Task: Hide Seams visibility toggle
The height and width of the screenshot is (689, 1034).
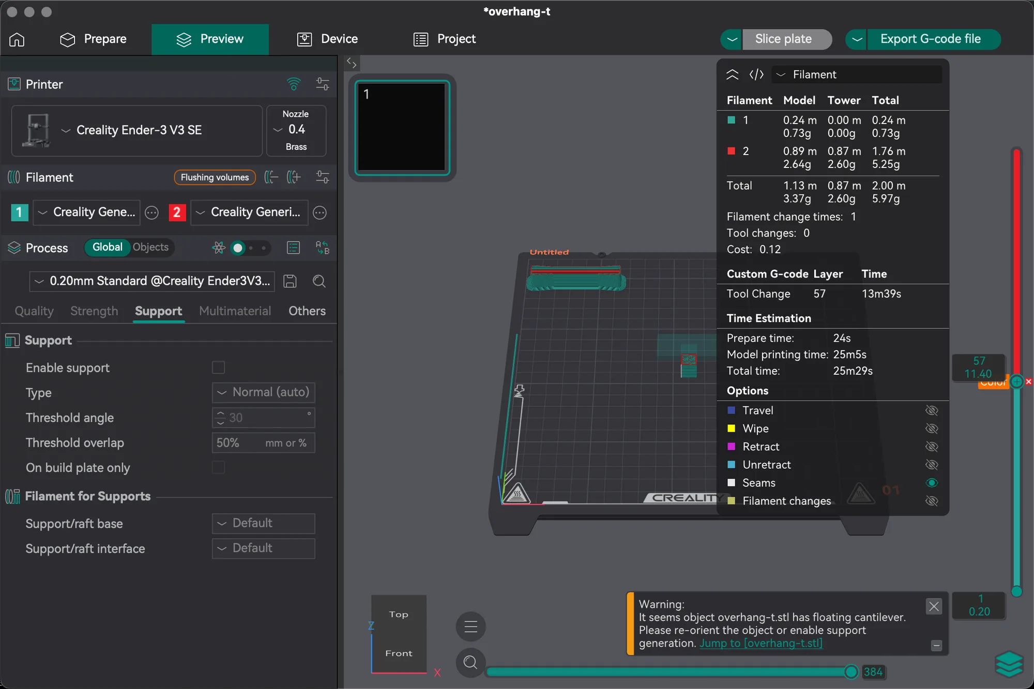Action: tap(932, 483)
